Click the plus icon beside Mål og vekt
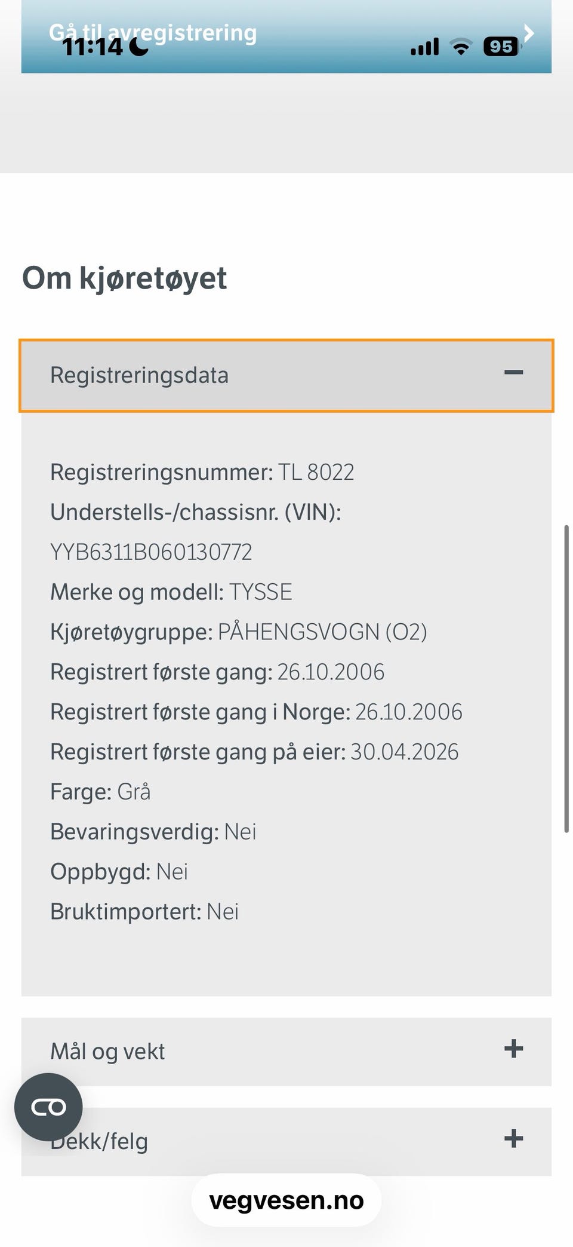 [513, 1049]
